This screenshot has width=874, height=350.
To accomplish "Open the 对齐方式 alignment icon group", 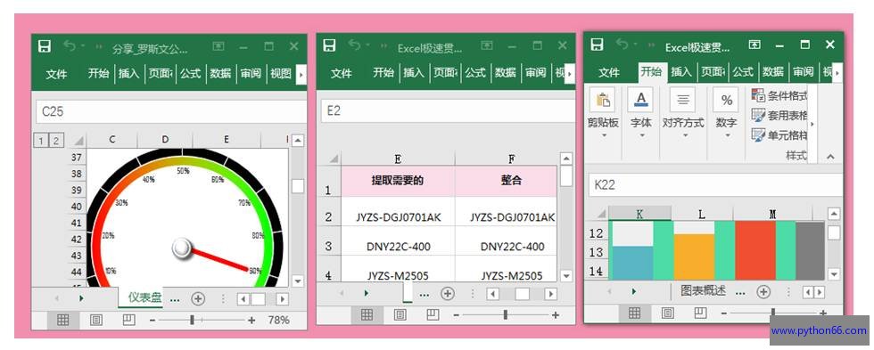I will click(x=683, y=100).
